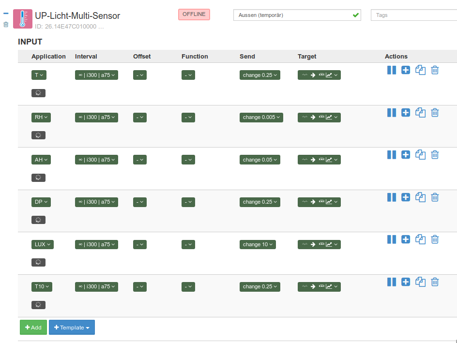This screenshot has width=457, height=343.
Task: Delete the RH application row
Action: 435,112
